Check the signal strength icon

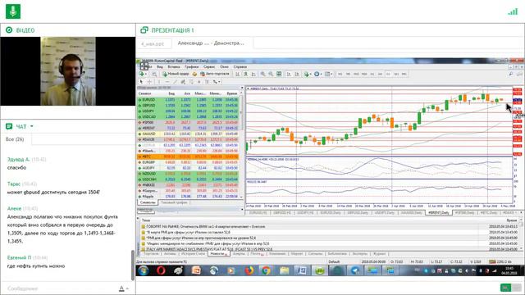pyautogui.click(x=513, y=11)
